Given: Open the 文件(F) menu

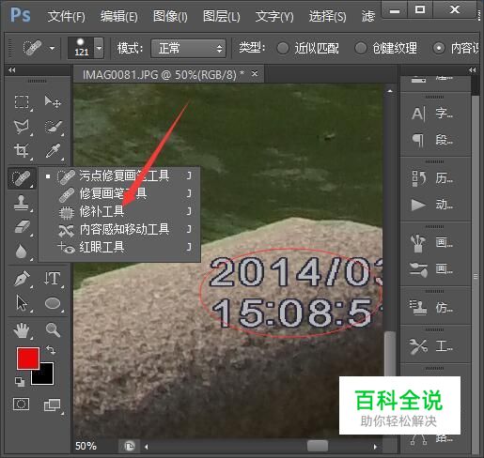Looking at the screenshot, I should [x=66, y=16].
